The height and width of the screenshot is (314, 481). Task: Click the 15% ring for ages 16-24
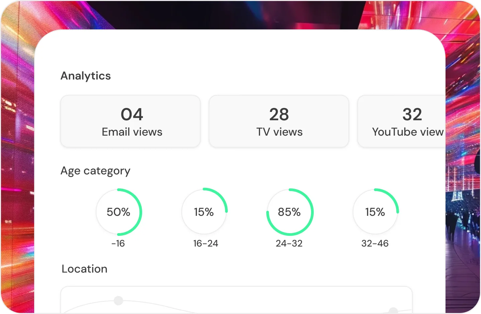click(x=204, y=212)
